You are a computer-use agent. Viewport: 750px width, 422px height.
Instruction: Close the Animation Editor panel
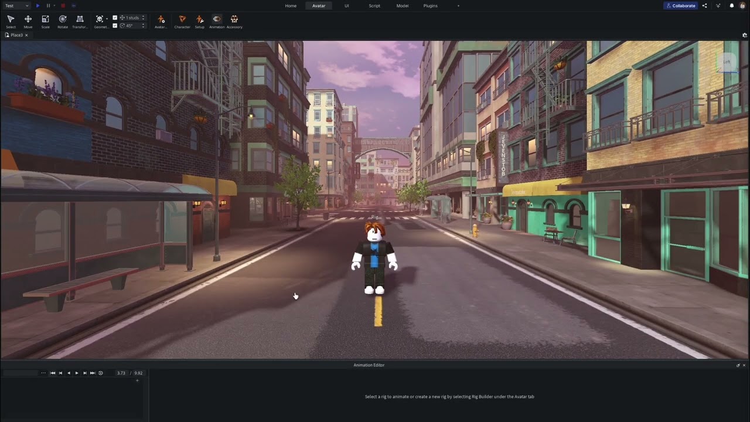pos(744,365)
